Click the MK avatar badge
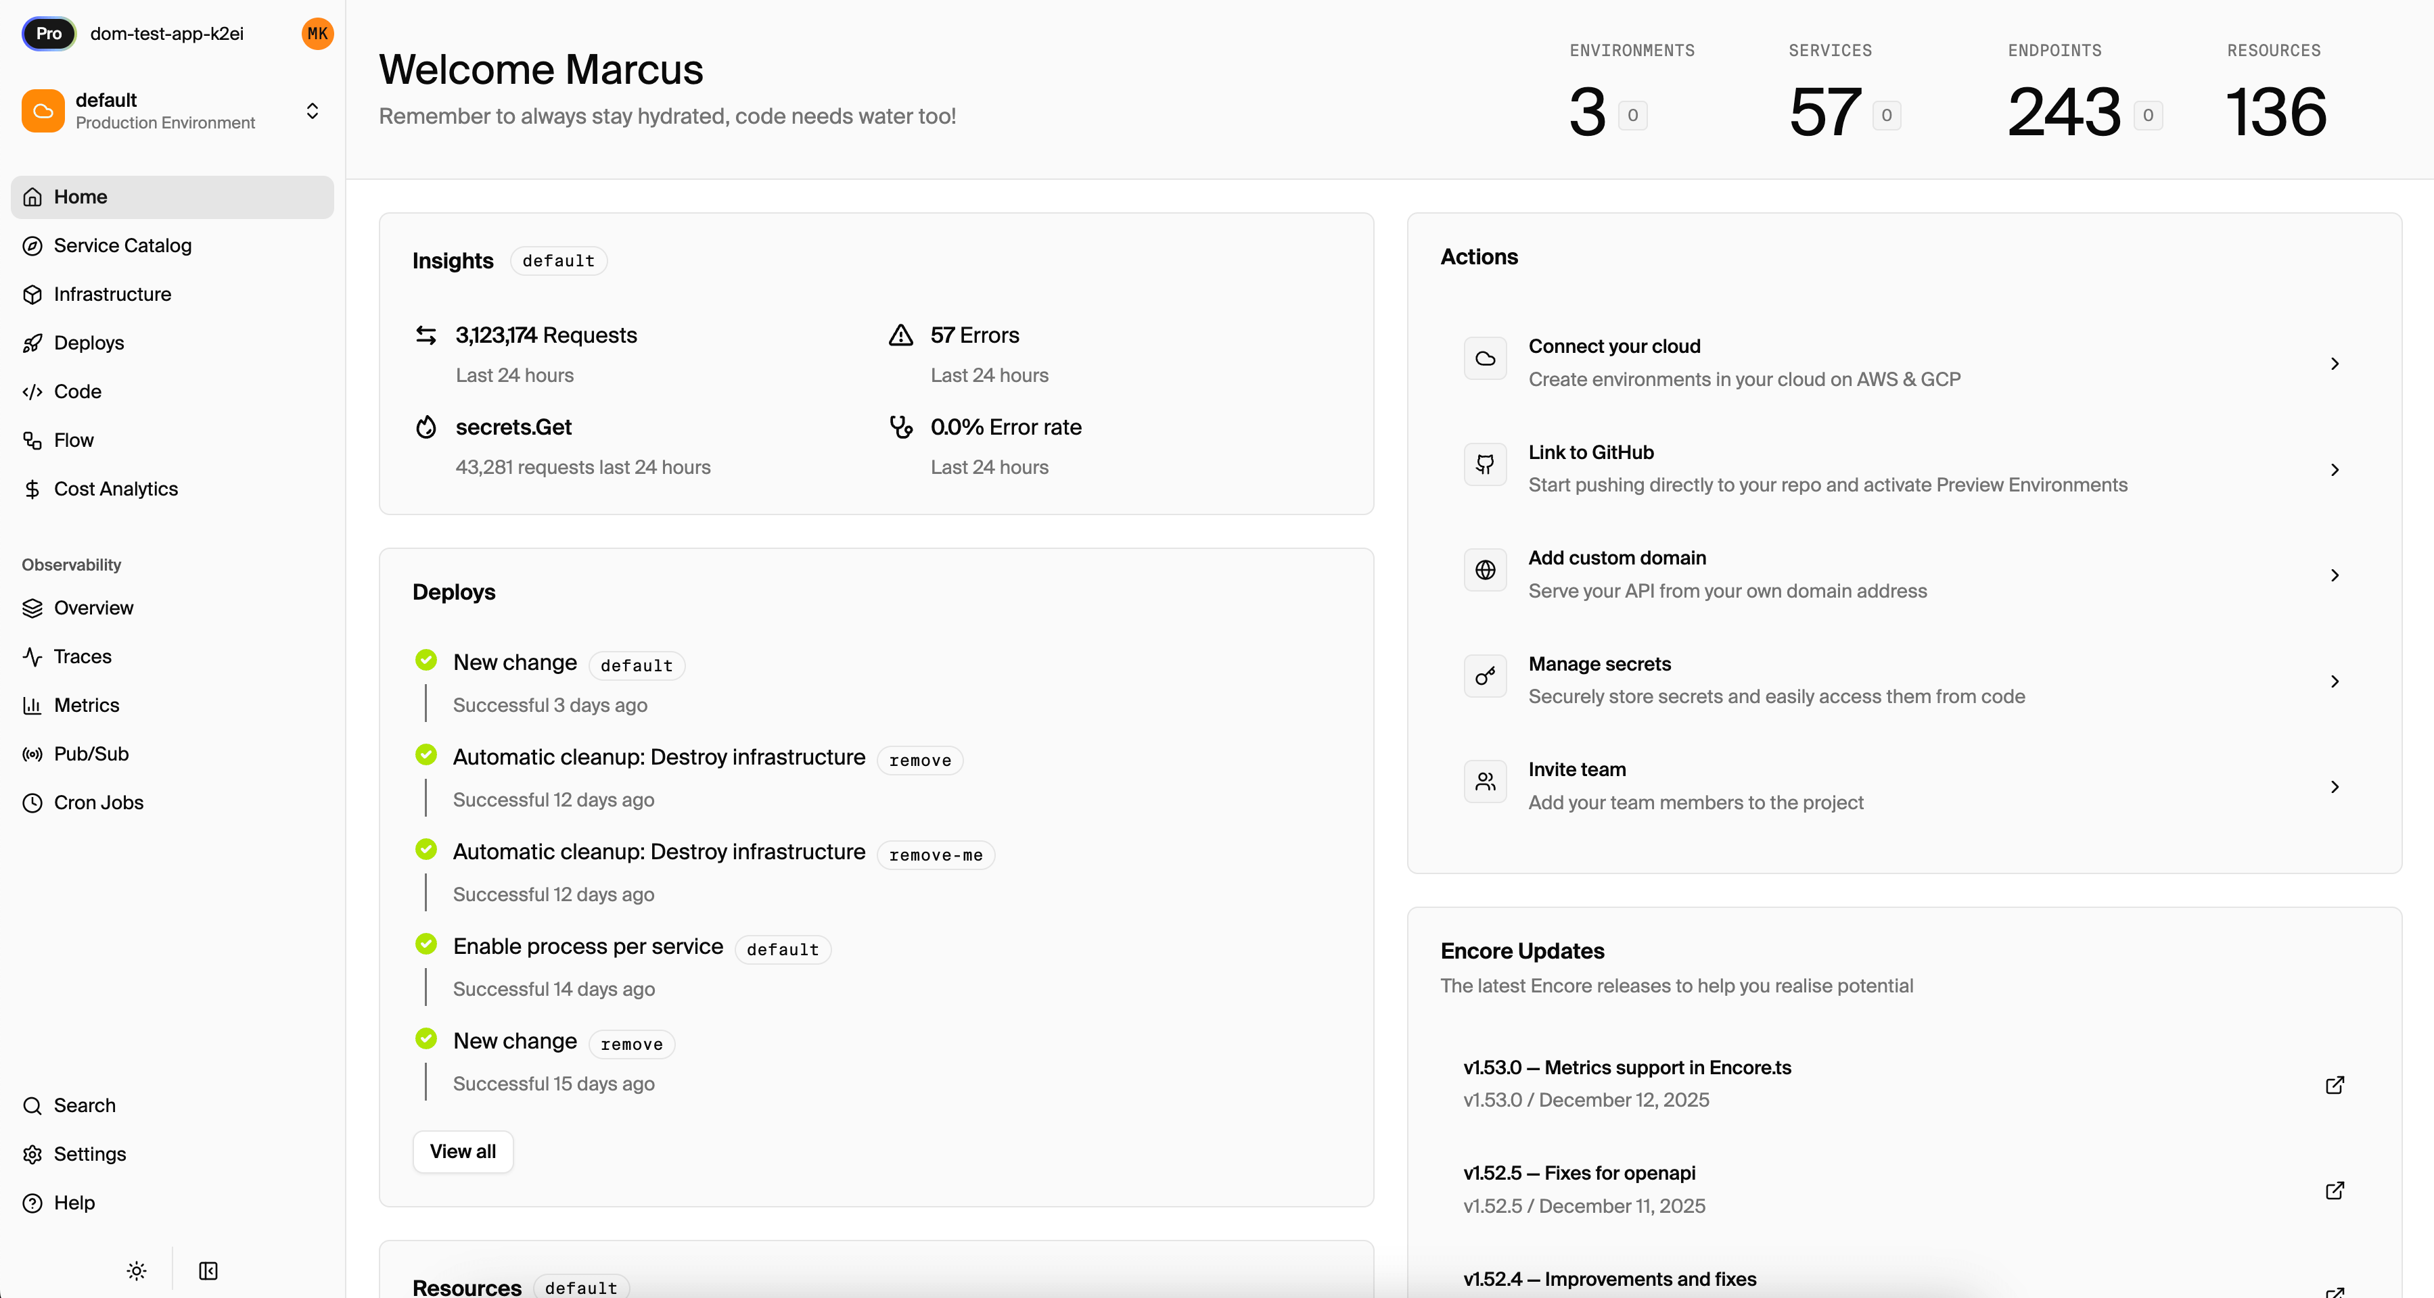Image resolution: width=2434 pixels, height=1298 pixels. pyautogui.click(x=317, y=33)
